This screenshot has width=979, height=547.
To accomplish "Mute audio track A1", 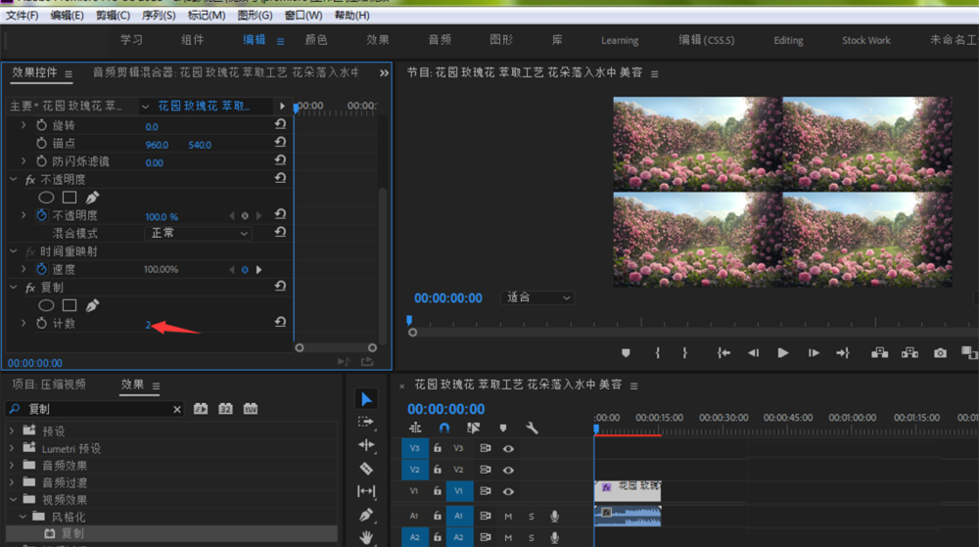I will click(508, 516).
